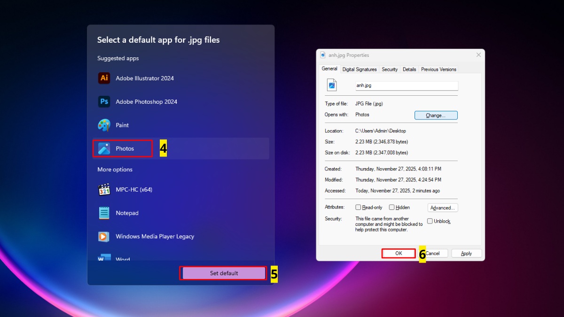
Task: Choose the MPC-HC (x64) icon
Action: (x=104, y=190)
